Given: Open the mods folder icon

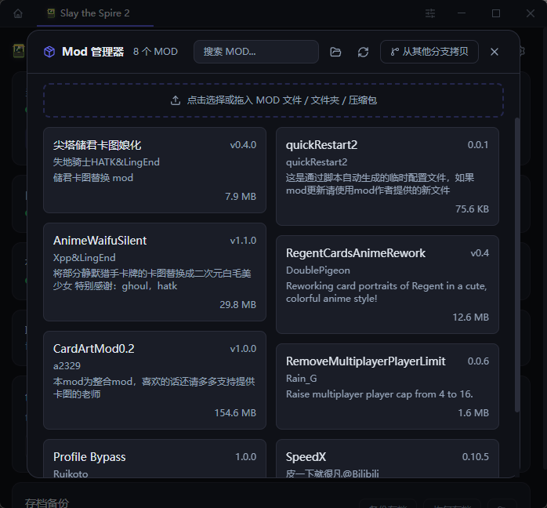Looking at the screenshot, I should [x=335, y=52].
